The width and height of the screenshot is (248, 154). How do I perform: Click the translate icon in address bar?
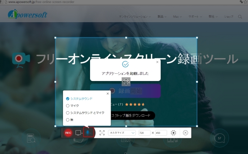point(241,2)
